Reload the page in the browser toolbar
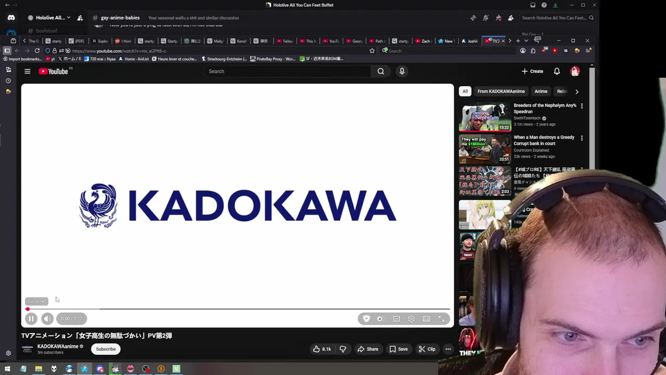This screenshot has width=666, height=375. [x=37, y=51]
